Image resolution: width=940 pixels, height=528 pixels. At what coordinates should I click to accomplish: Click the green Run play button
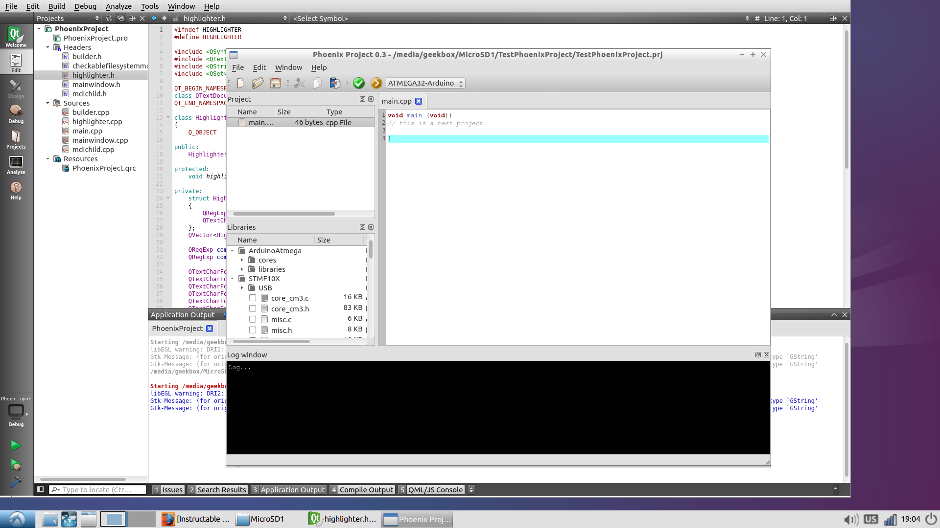[x=16, y=445]
